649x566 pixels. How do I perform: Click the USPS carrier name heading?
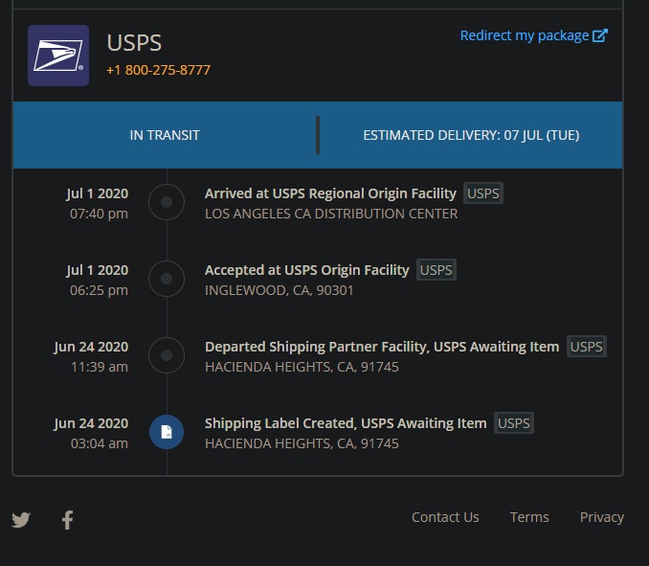(134, 43)
